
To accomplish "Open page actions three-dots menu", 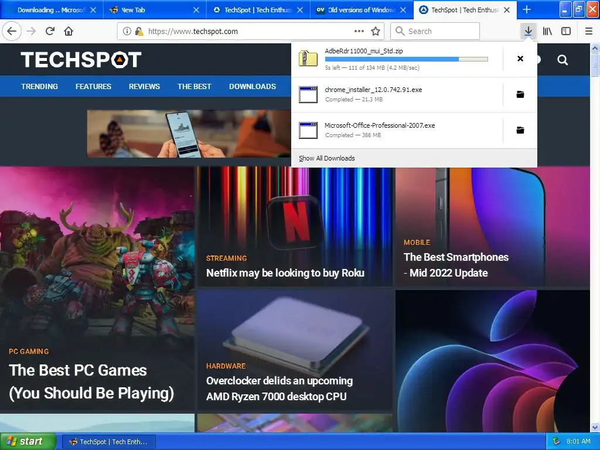I will 359,32.
